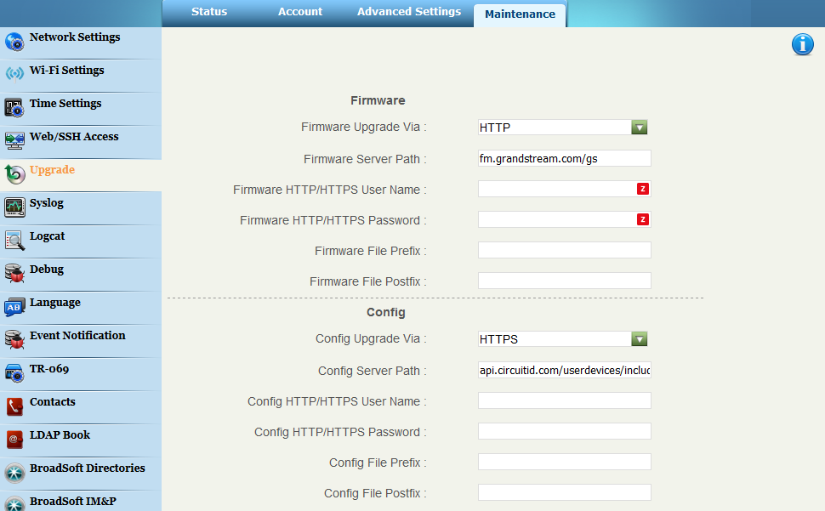Click the Config Server Path field
This screenshot has height=511, width=825.
click(x=565, y=370)
